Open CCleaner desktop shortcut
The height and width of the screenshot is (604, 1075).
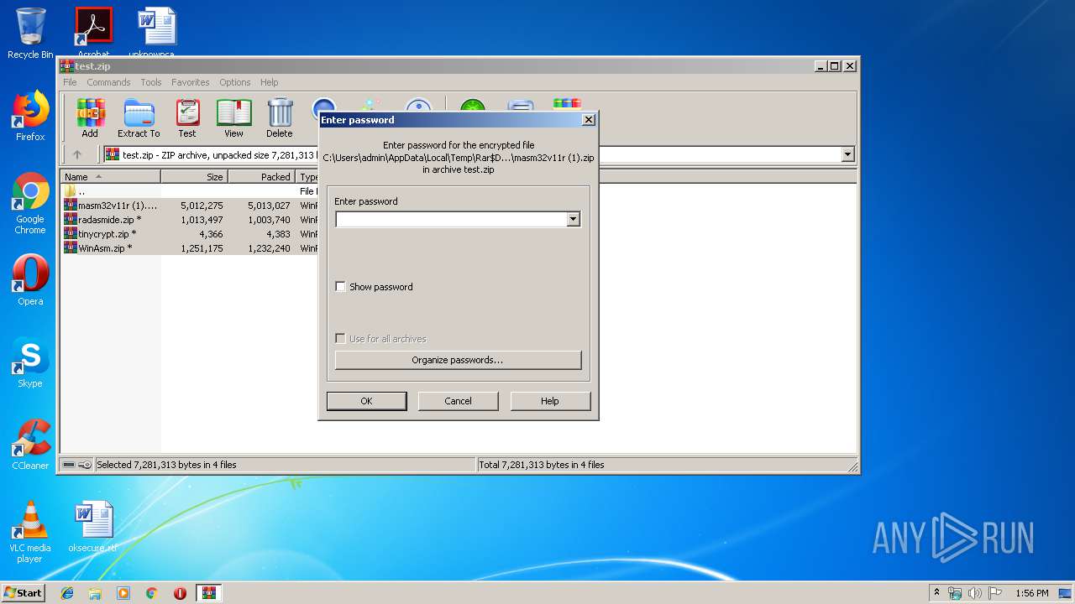30,445
